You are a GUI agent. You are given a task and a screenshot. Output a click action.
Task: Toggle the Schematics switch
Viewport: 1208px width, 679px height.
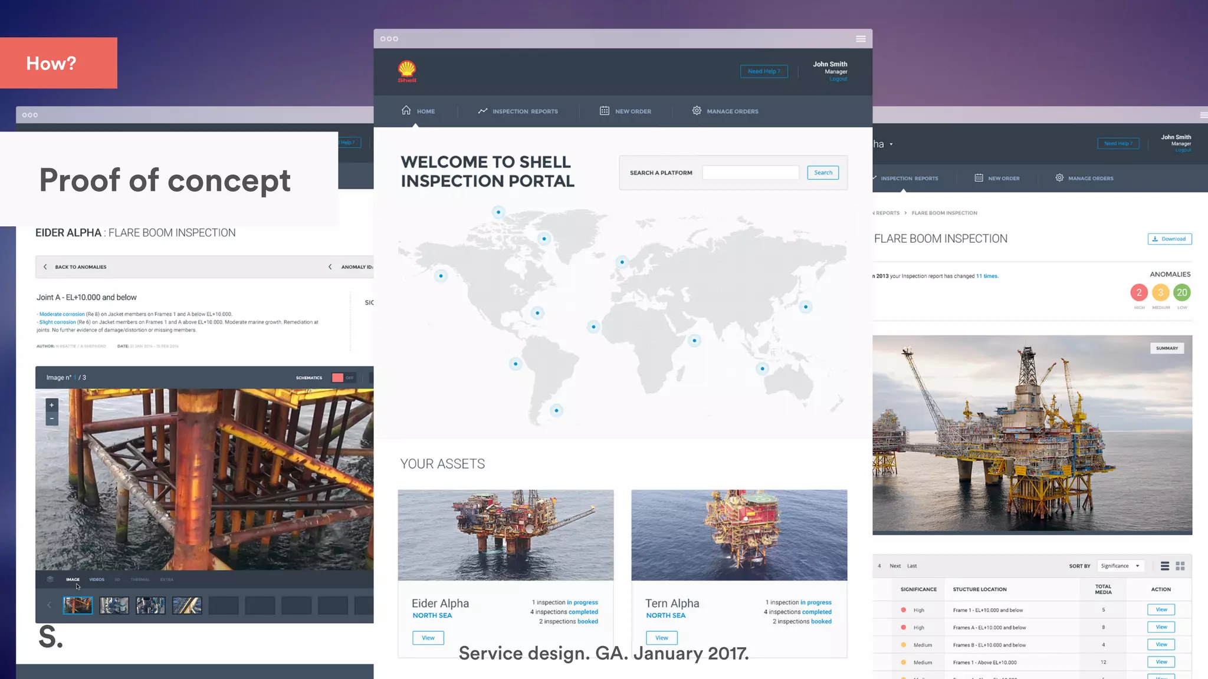point(343,378)
